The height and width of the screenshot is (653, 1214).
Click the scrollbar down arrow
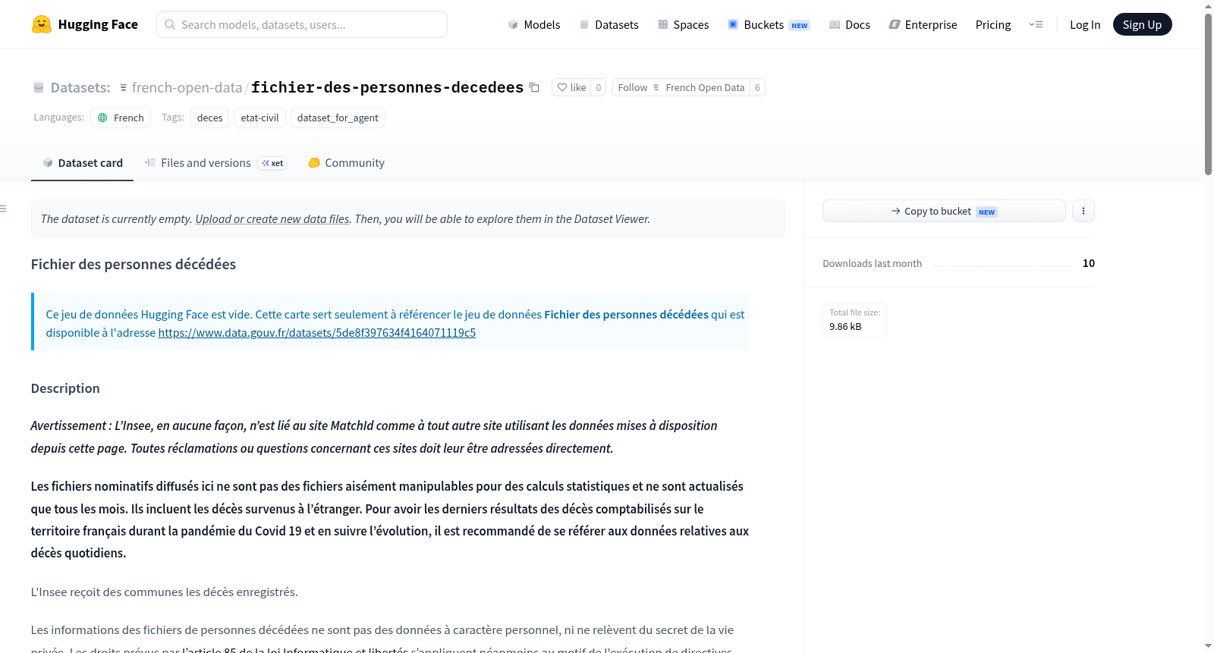tap(1208, 646)
